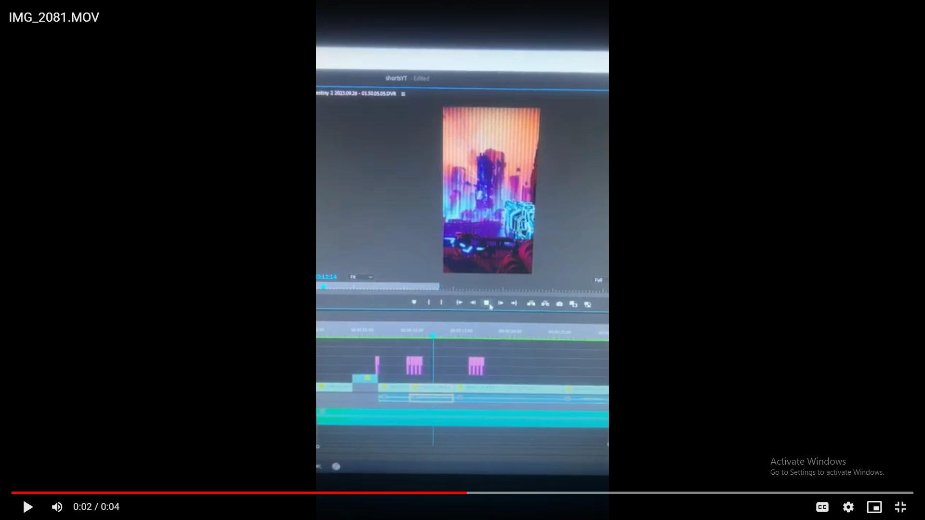925x520 pixels.
Task: Click the Mark Out bracket icon
Action: (x=441, y=302)
